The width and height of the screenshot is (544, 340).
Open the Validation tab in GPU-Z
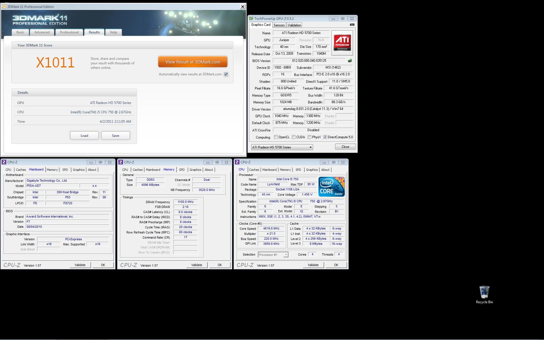[294, 25]
